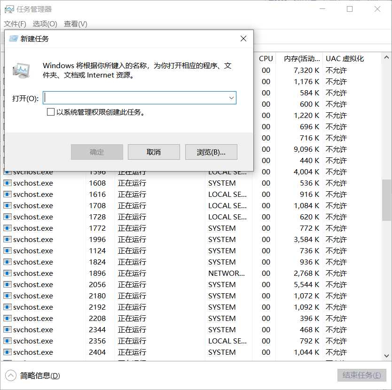
Task: Expand the 打开 combo box dropdown arrow
Action: point(231,98)
